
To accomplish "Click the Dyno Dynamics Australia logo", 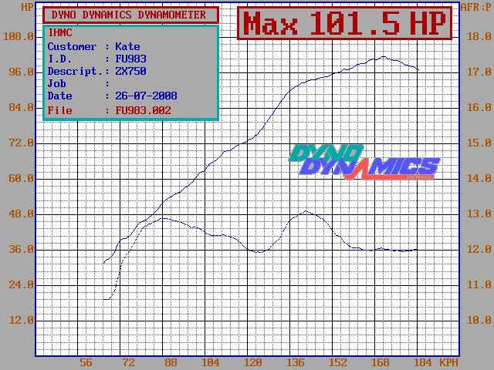I will (x=364, y=162).
